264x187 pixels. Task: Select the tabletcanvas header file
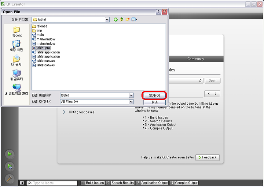tap(43, 65)
